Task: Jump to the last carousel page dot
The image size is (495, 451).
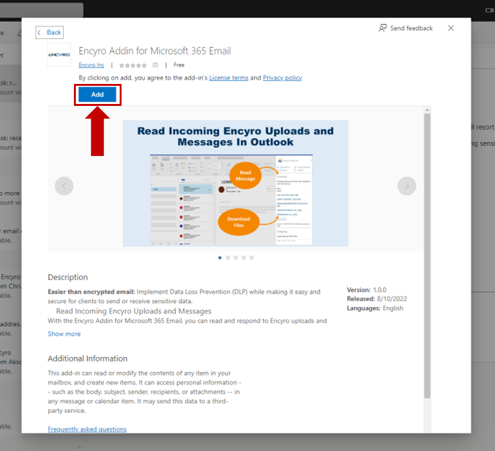Action: tap(252, 257)
